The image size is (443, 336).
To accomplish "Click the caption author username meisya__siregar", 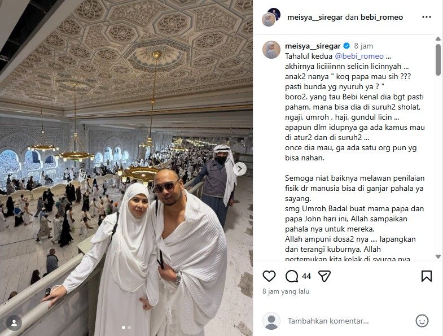I will (x=313, y=46).
